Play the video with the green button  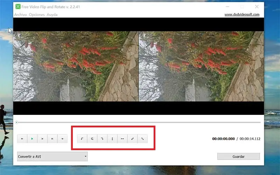click(32, 139)
